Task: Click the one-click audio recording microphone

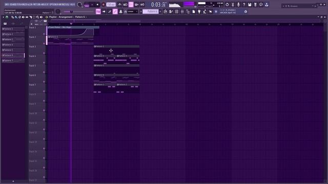Action: point(238,5)
